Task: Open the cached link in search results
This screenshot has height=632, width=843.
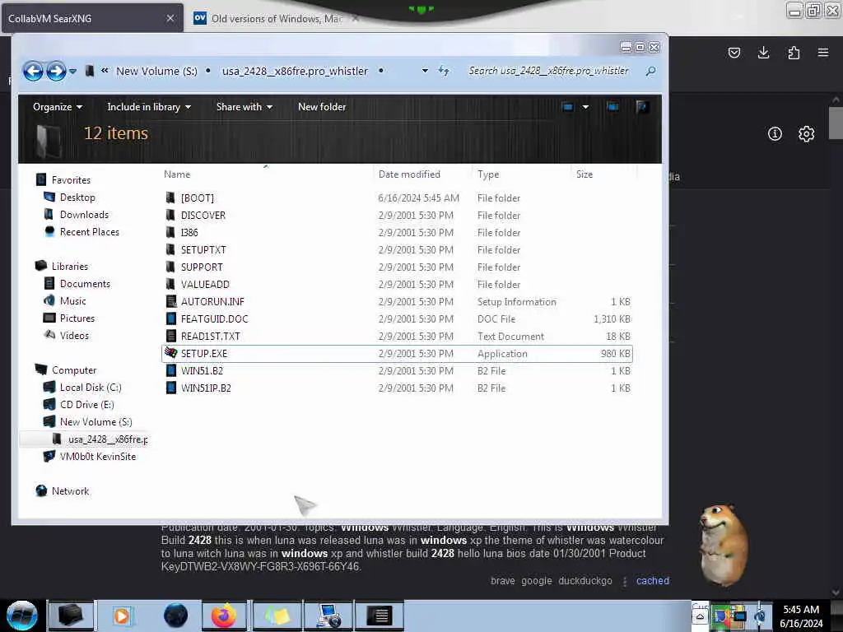Action: 653,580
